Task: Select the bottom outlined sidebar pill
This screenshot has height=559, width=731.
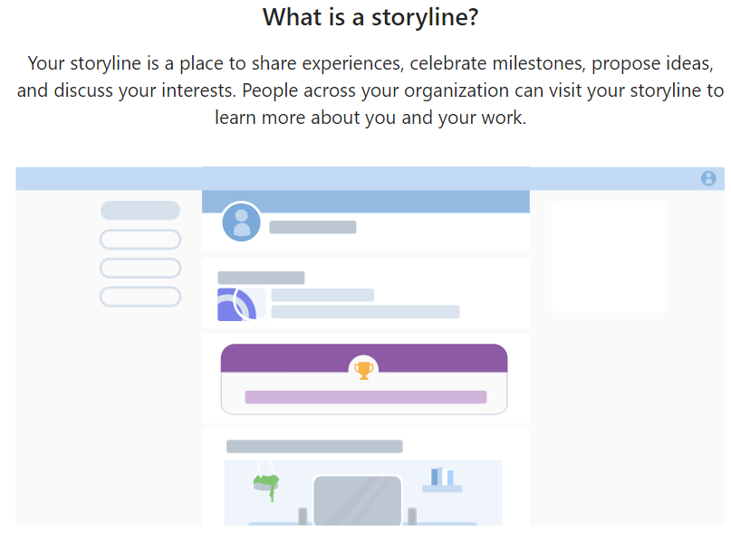Action: click(140, 297)
